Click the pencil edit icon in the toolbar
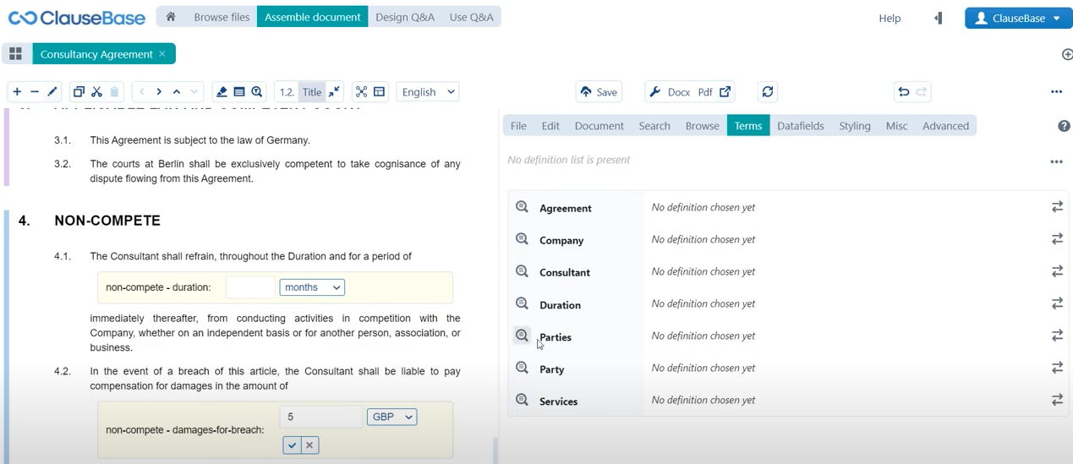Image resolution: width=1073 pixels, height=464 pixels. click(52, 92)
